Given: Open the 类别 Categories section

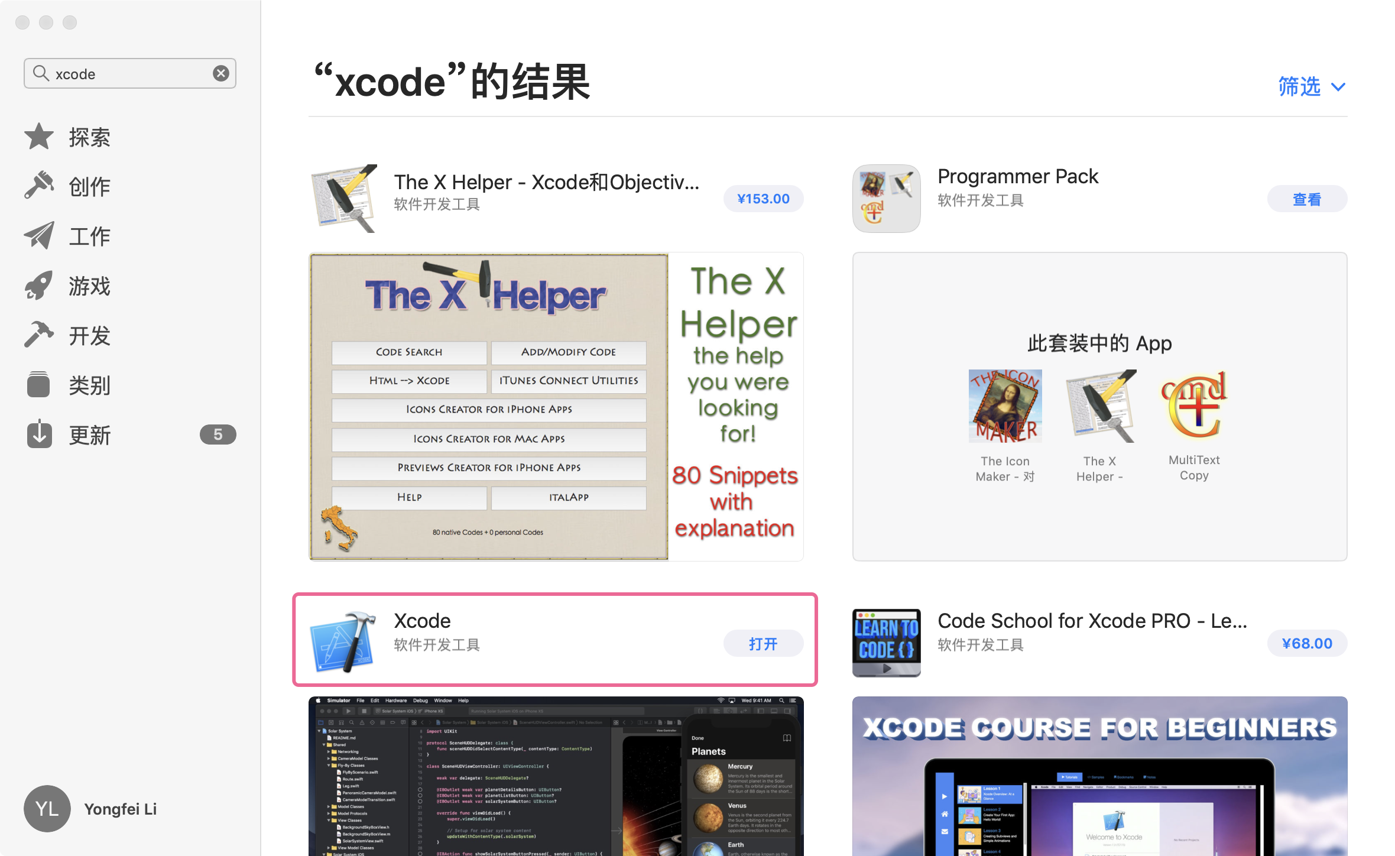Looking at the screenshot, I should click(89, 385).
